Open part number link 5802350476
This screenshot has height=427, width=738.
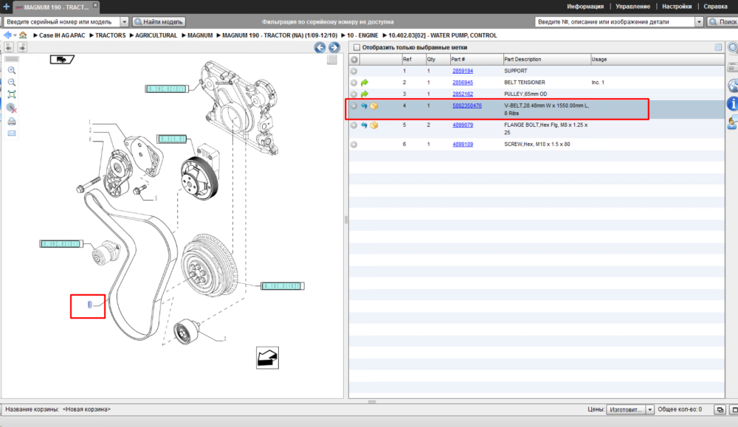click(x=467, y=105)
